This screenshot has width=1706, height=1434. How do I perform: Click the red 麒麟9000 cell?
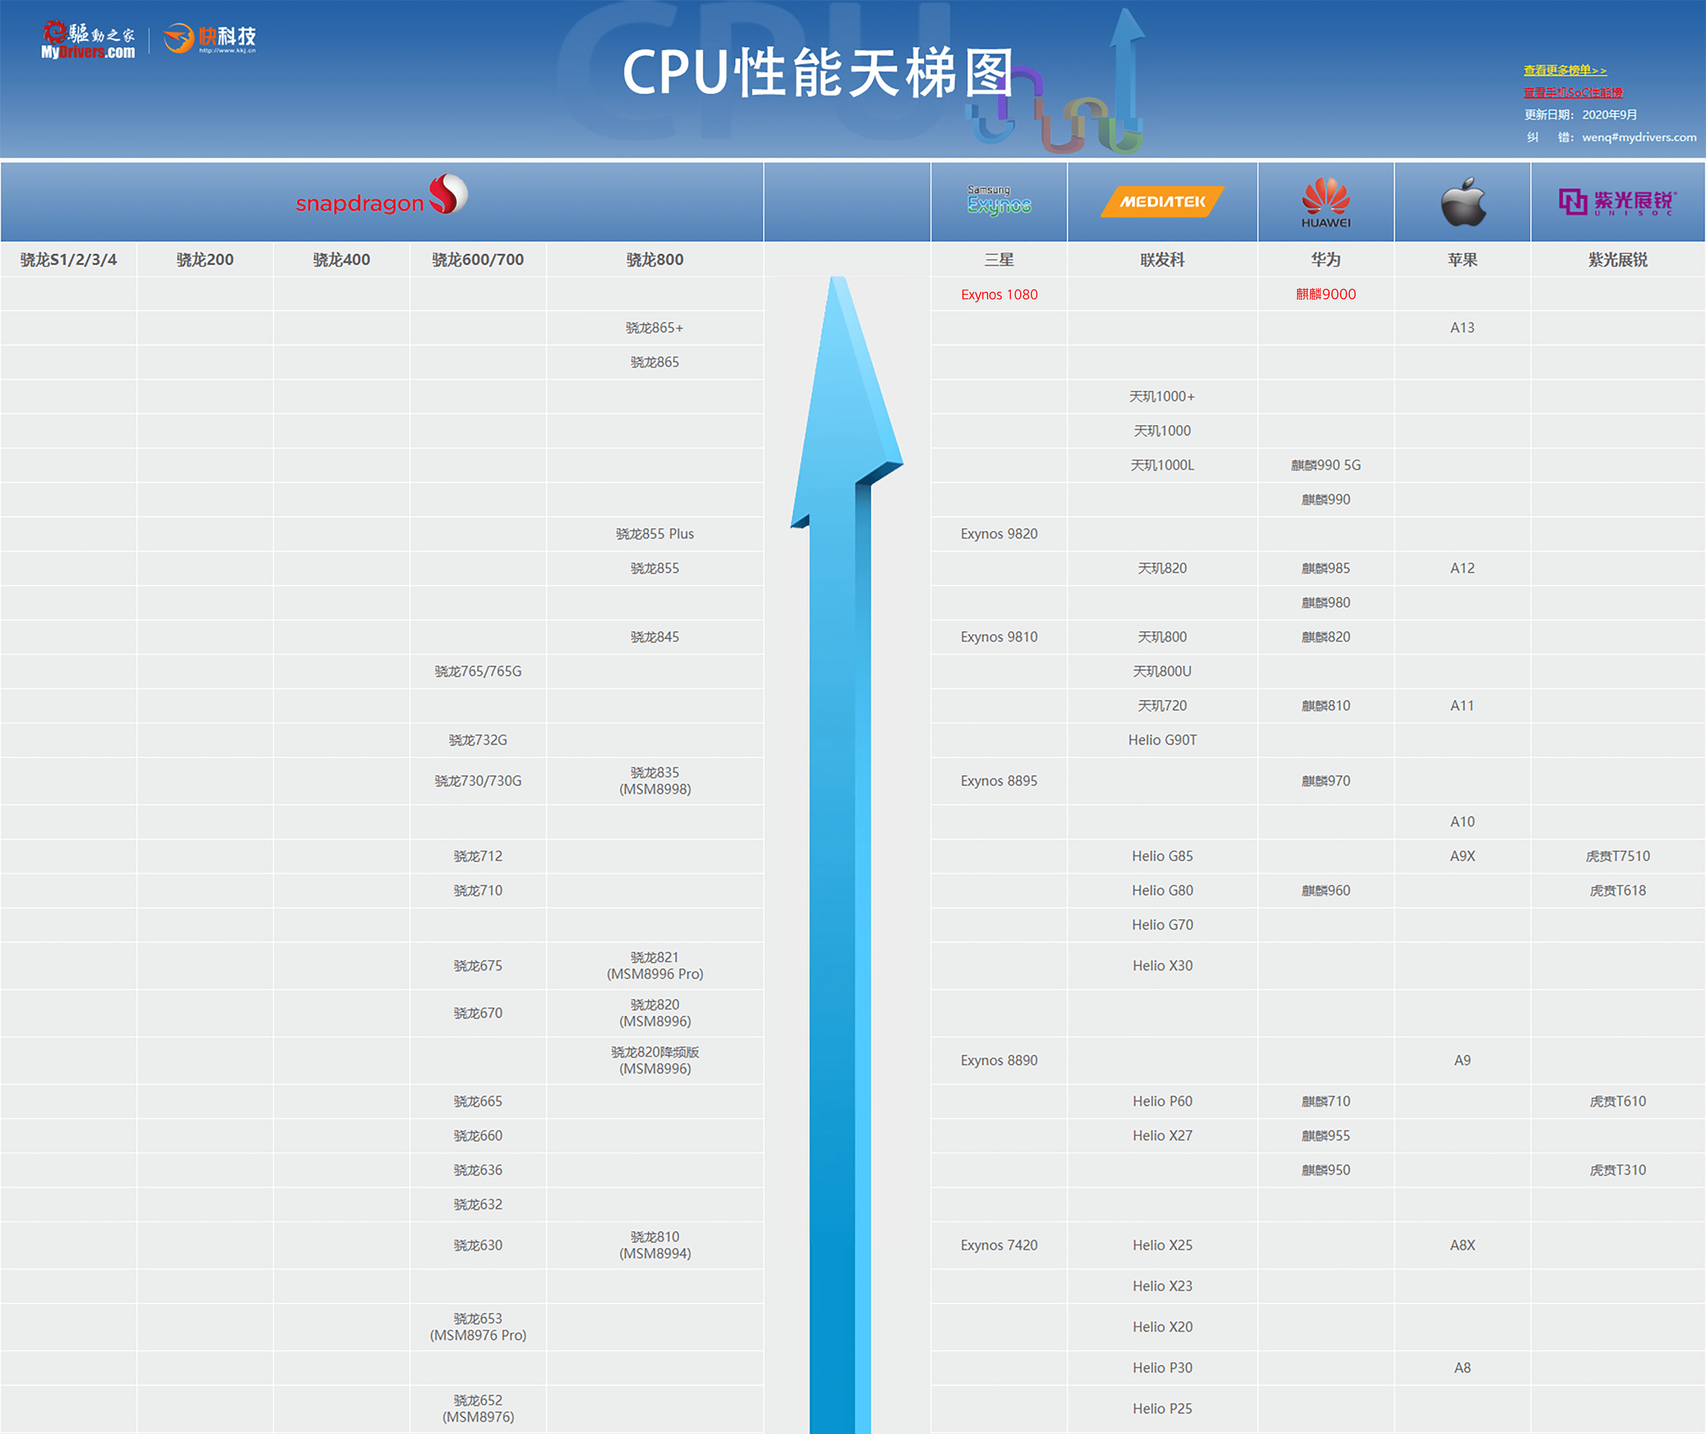click(x=1326, y=294)
